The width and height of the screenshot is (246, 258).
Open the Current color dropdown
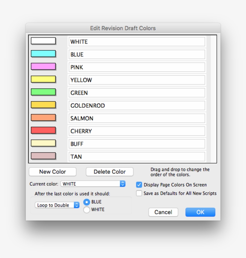93,184
